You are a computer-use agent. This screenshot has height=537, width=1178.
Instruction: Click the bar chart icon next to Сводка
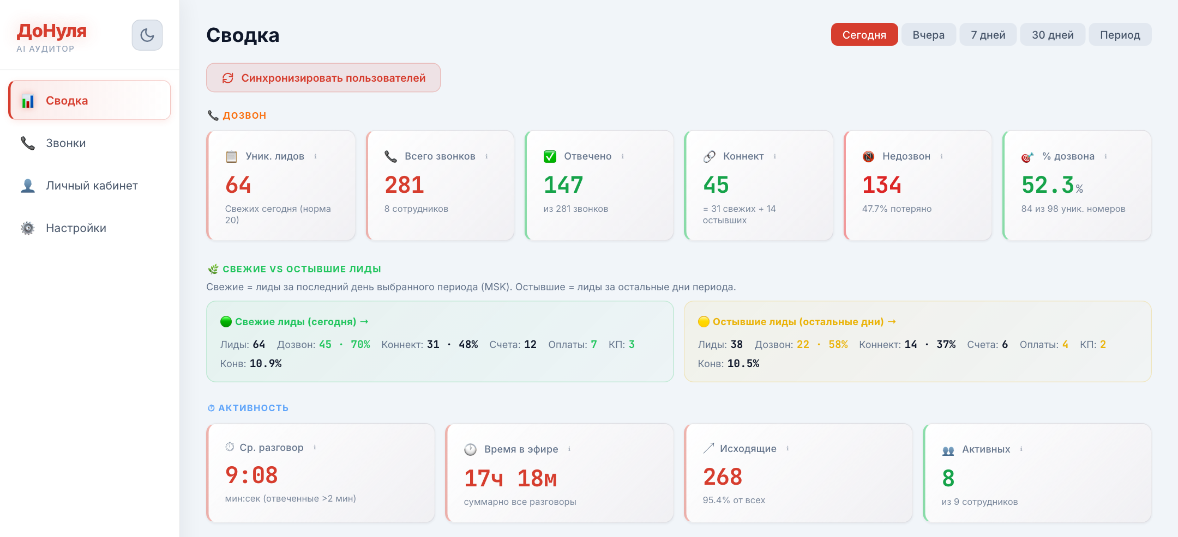pyautogui.click(x=28, y=101)
